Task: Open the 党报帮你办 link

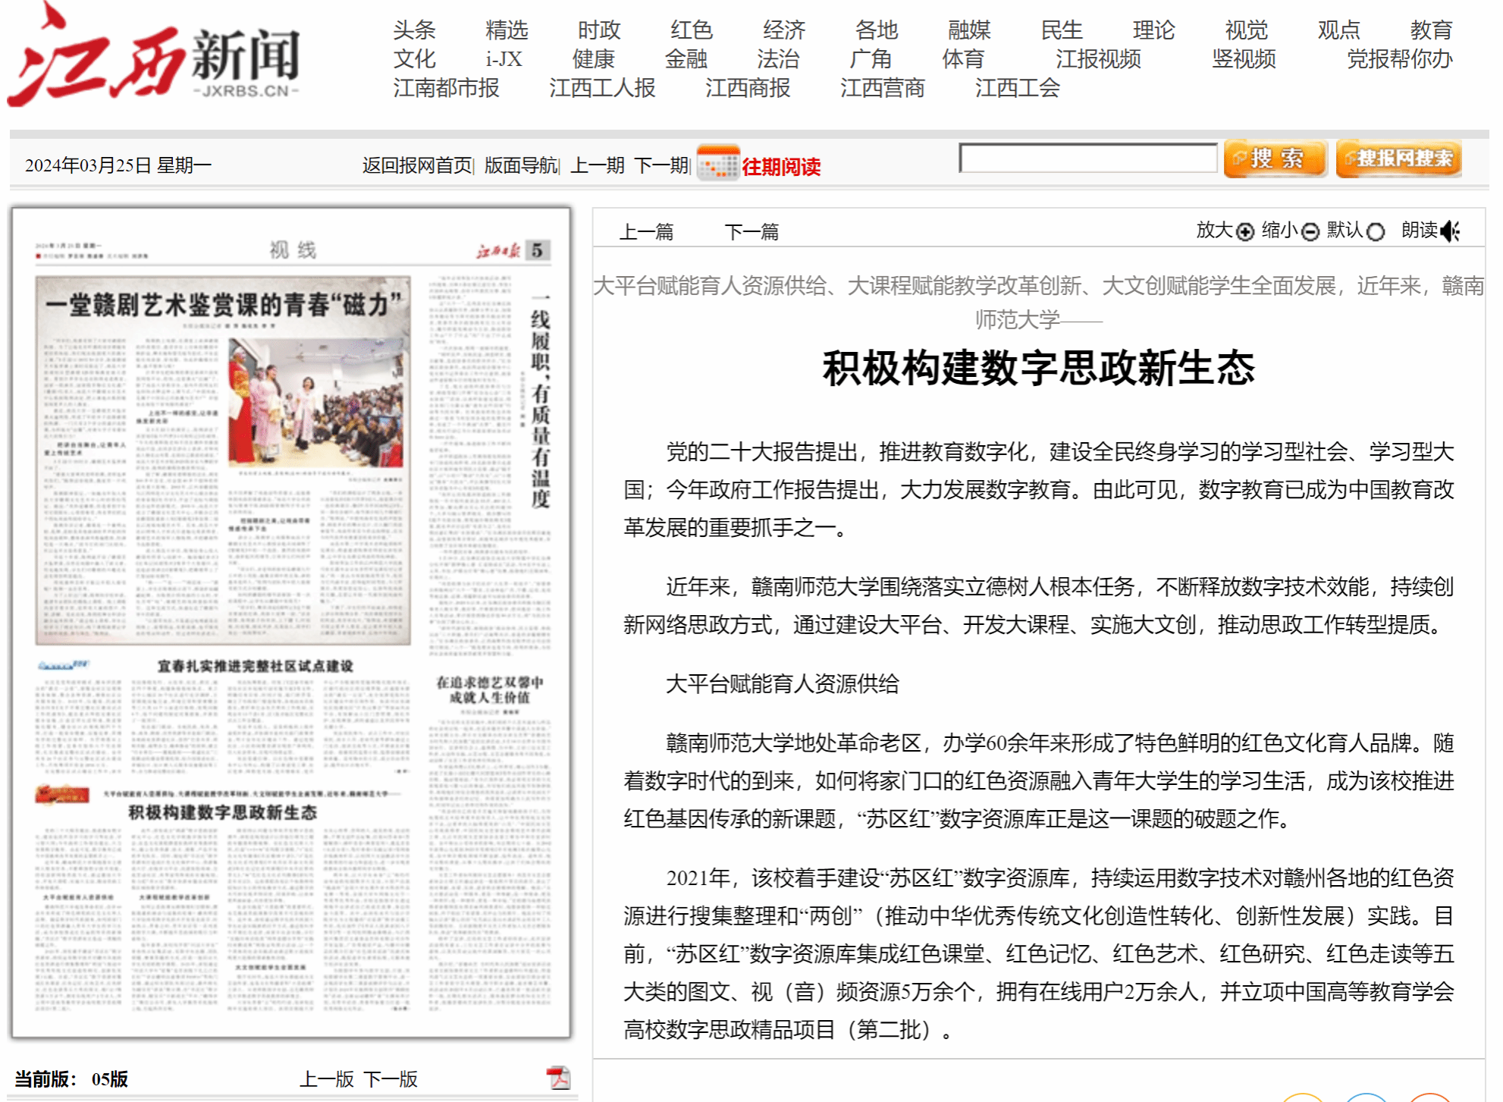Action: point(1400,59)
